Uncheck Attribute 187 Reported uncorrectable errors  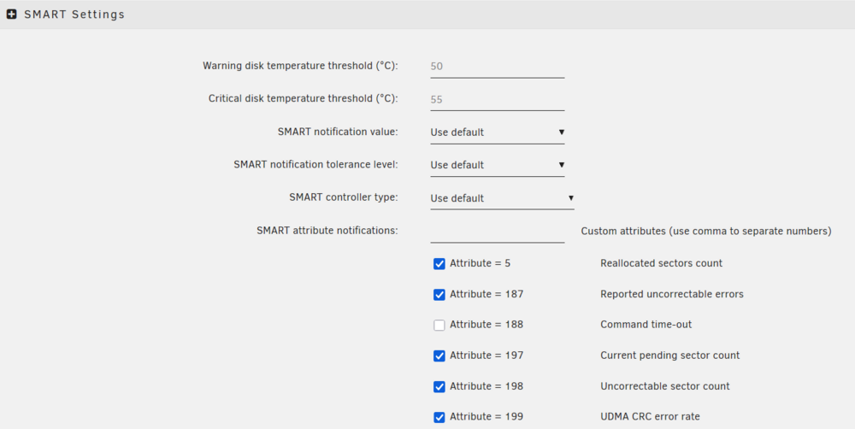(439, 295)
